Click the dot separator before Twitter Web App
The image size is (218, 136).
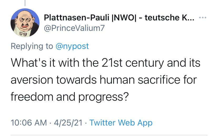(87, 122)
